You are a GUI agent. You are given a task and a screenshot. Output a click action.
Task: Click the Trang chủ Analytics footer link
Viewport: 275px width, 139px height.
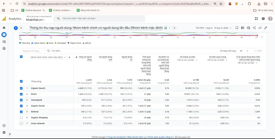pyautogui.click(x=117, y=137)
